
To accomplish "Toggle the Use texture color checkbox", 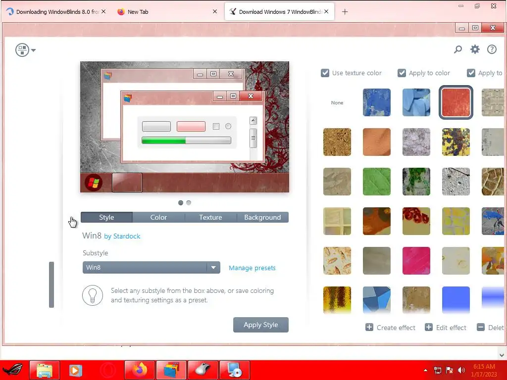I will click(x=325, y=73).
